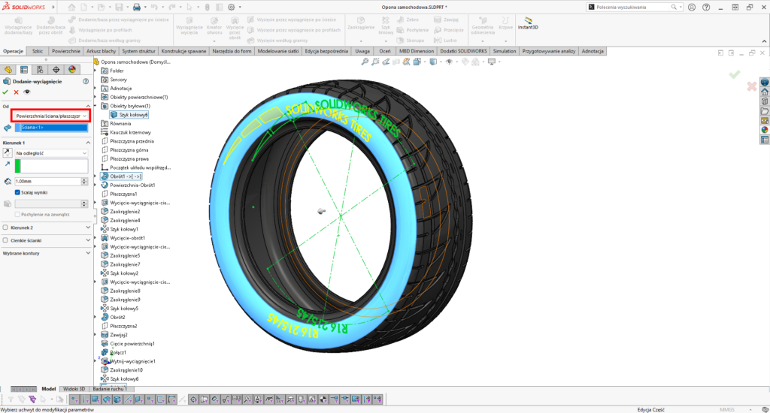Open Options gear icon in title toolbar
The height and width of the screenshot is (413, 770).
(232, 8)
